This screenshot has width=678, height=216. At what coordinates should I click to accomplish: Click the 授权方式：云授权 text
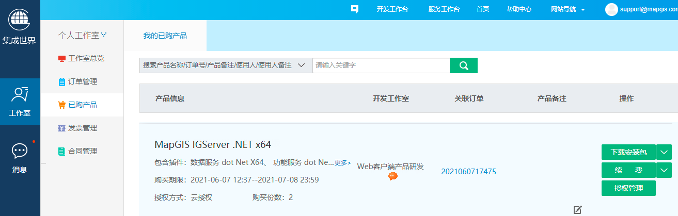click(183, 197)
